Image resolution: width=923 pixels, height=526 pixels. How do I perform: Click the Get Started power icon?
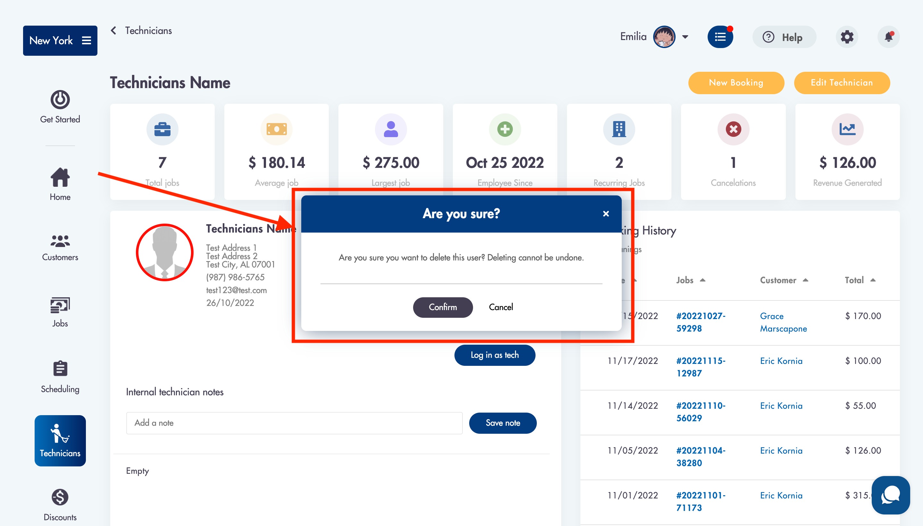[x=60, y=100]
